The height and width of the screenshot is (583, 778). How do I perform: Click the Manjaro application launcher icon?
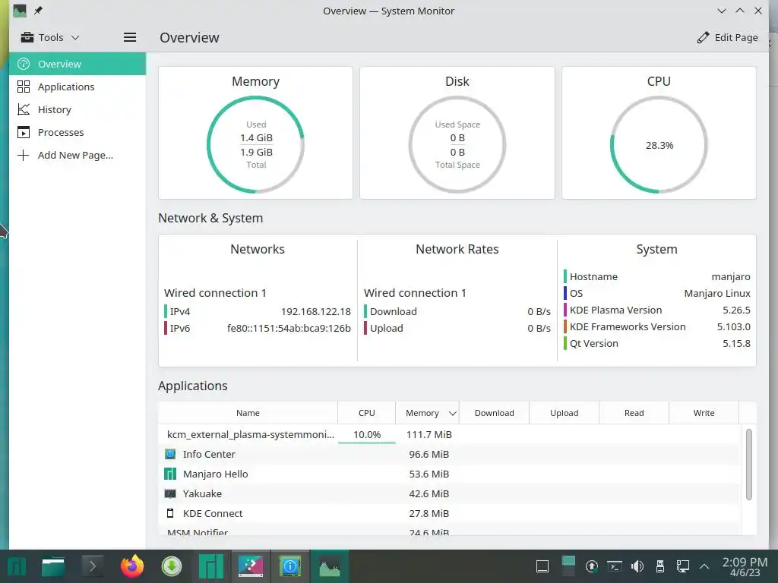pyautogui.click(x=16, y=566)
